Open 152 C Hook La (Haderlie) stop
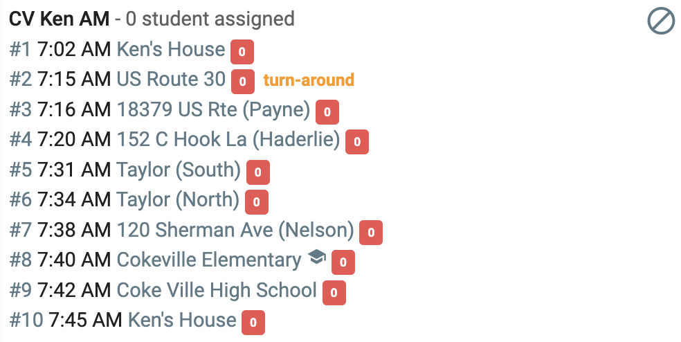Viewport: 681px width, 342px height. click(x=228, y=139)
